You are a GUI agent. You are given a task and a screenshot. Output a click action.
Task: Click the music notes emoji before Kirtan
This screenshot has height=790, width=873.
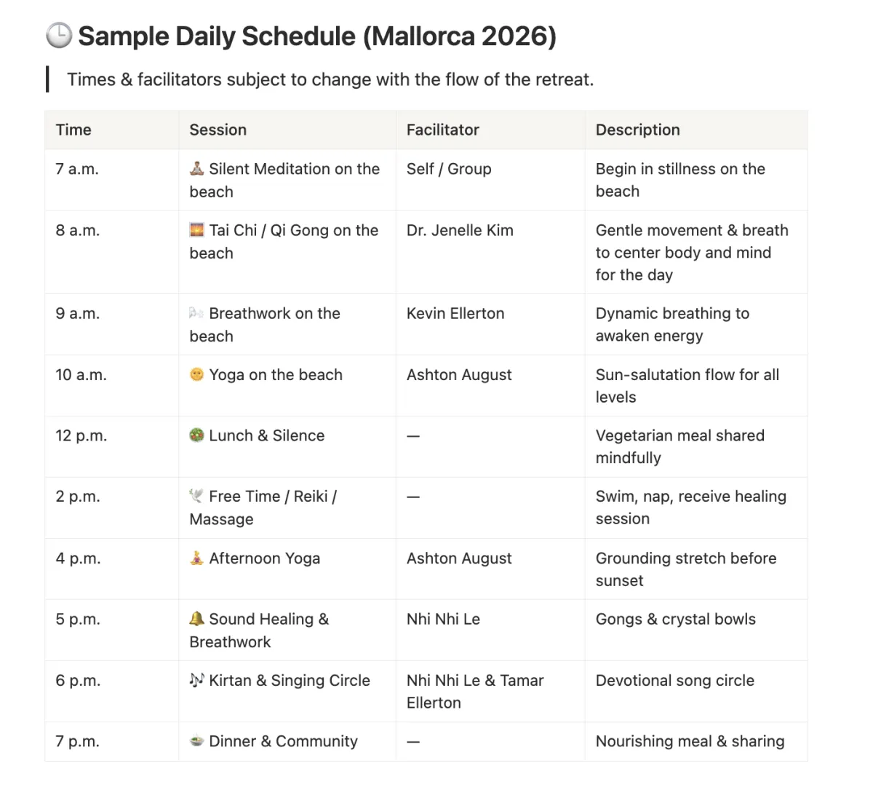(x=196, y=680)
